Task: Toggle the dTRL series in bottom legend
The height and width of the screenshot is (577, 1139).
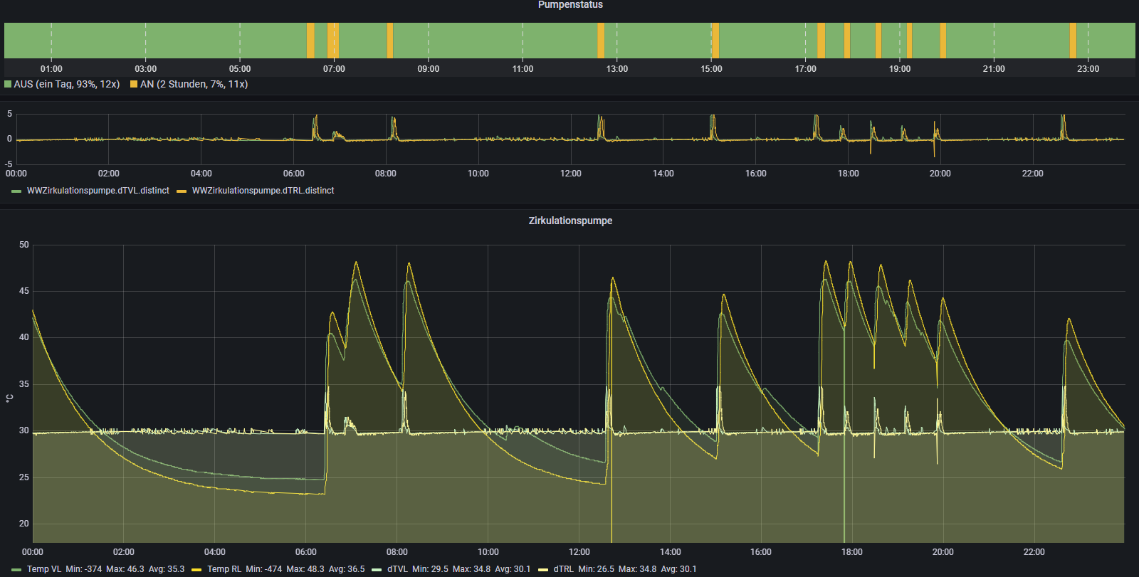Action: click(564, 569)
